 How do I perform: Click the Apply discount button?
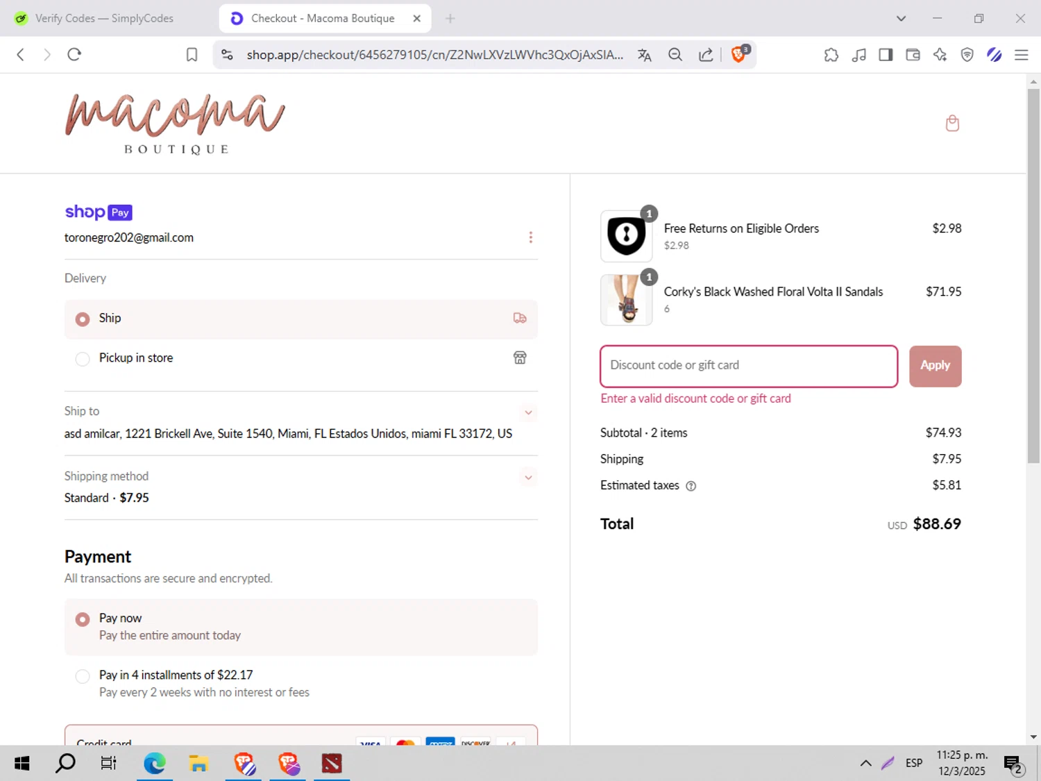click(935, 366)
